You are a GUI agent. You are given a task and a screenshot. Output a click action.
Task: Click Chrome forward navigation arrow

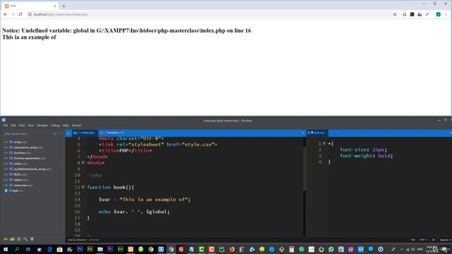[x=13, y=14]
